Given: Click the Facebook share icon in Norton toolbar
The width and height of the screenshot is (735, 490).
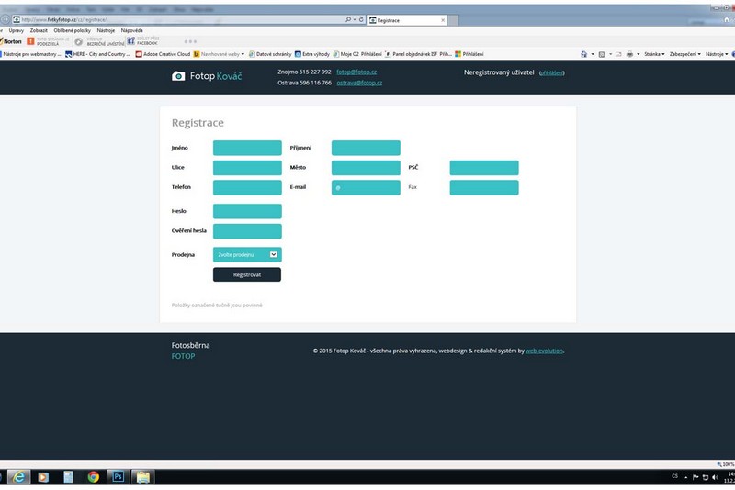Looking at the screenshot, I should pos(130,41).
